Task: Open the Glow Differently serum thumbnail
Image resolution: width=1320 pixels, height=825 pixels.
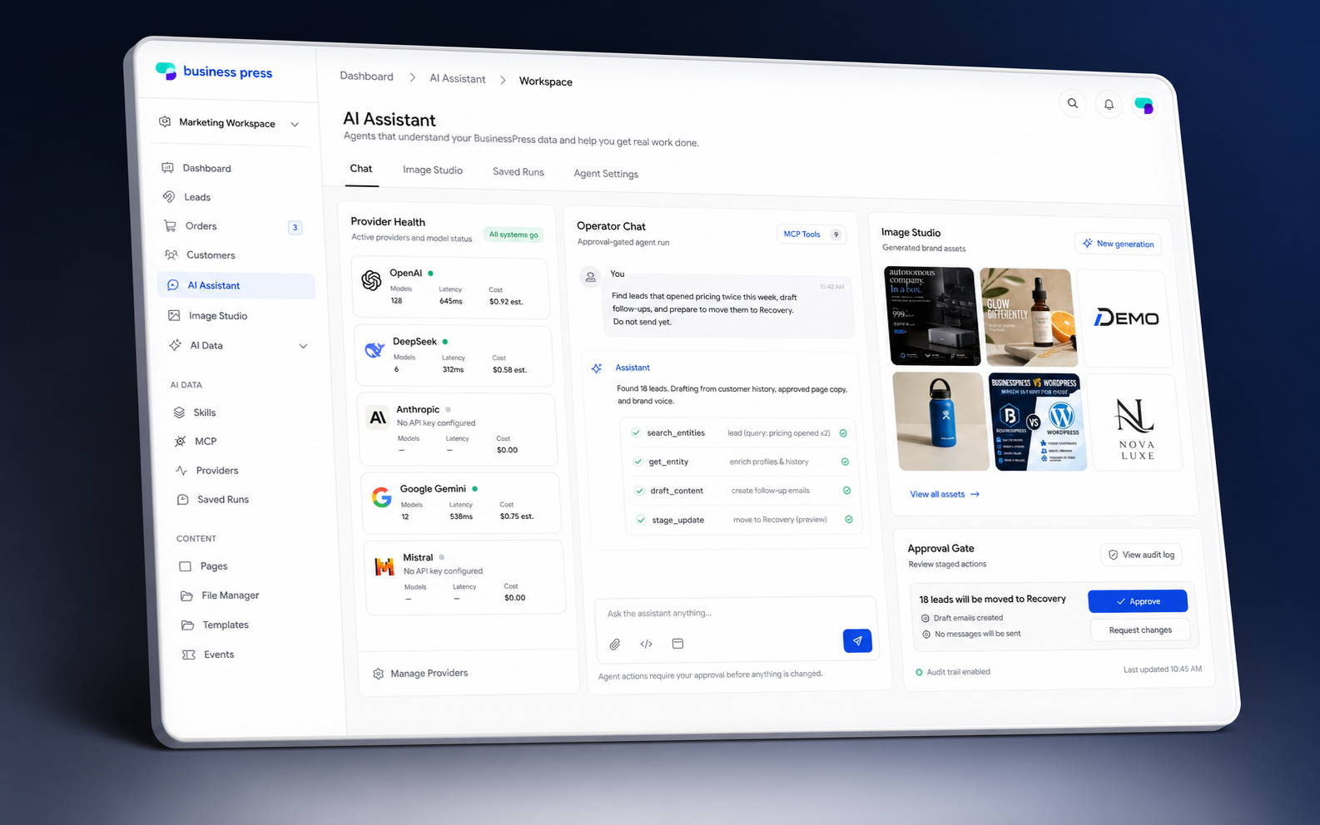Action: tap(1030, 318)
